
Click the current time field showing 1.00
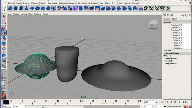click(x=149, y=102)
